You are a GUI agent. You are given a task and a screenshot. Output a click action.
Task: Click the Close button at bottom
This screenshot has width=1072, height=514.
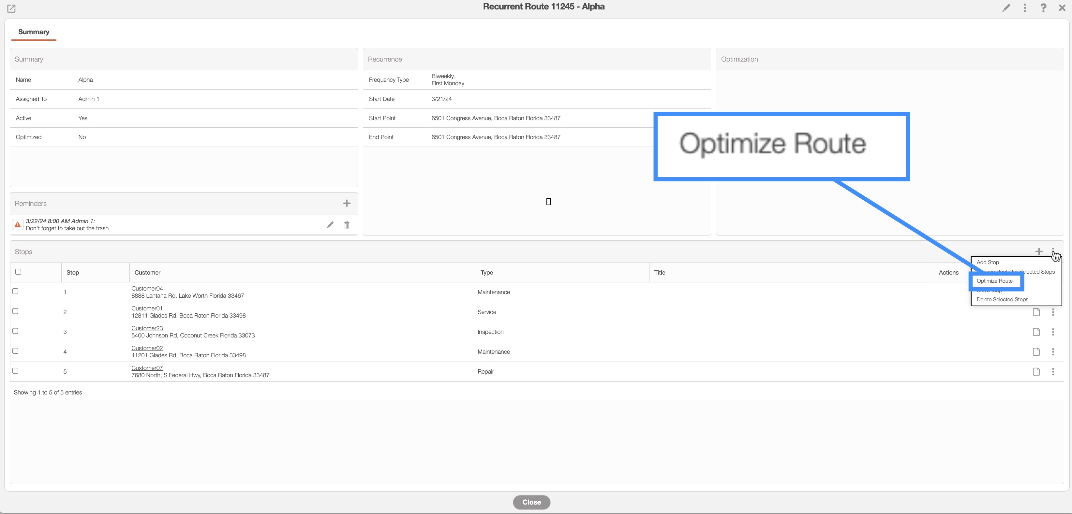click(531, 502)
